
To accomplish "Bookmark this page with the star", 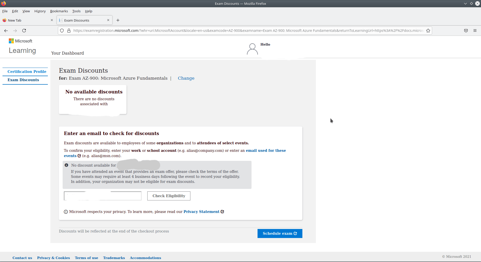I will point(428,31).
